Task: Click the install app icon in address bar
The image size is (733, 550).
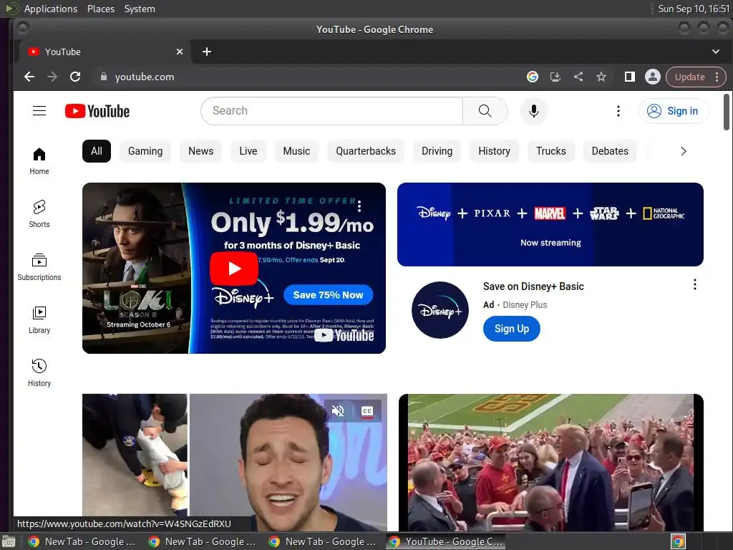Action: (555, 77)
